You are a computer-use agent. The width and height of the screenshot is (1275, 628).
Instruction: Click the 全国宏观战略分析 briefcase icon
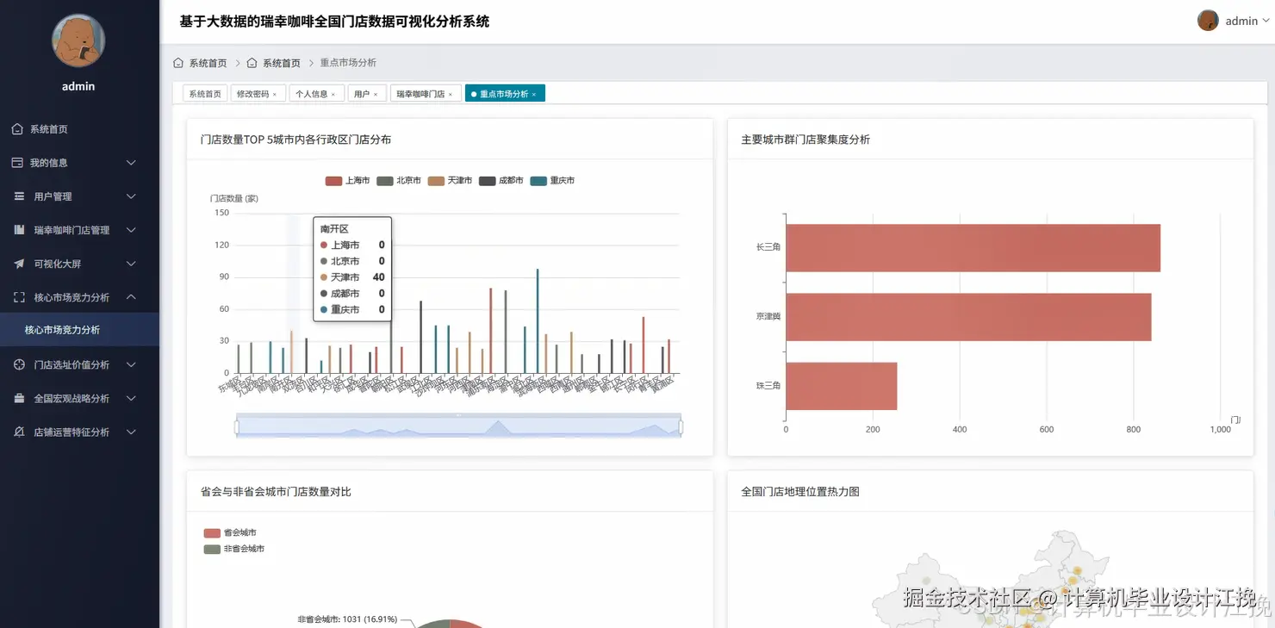19,399
